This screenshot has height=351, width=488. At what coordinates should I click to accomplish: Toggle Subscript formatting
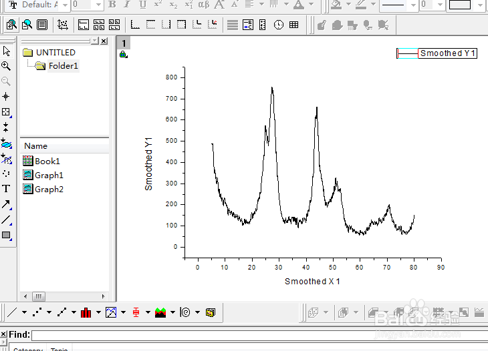tap(173, 5)
